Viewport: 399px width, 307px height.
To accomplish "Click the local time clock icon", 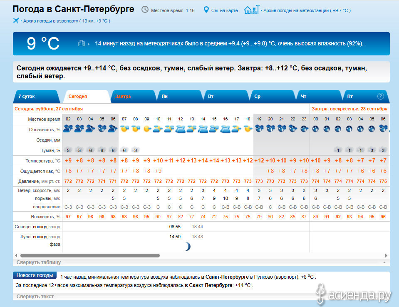I will coord(145,10).
